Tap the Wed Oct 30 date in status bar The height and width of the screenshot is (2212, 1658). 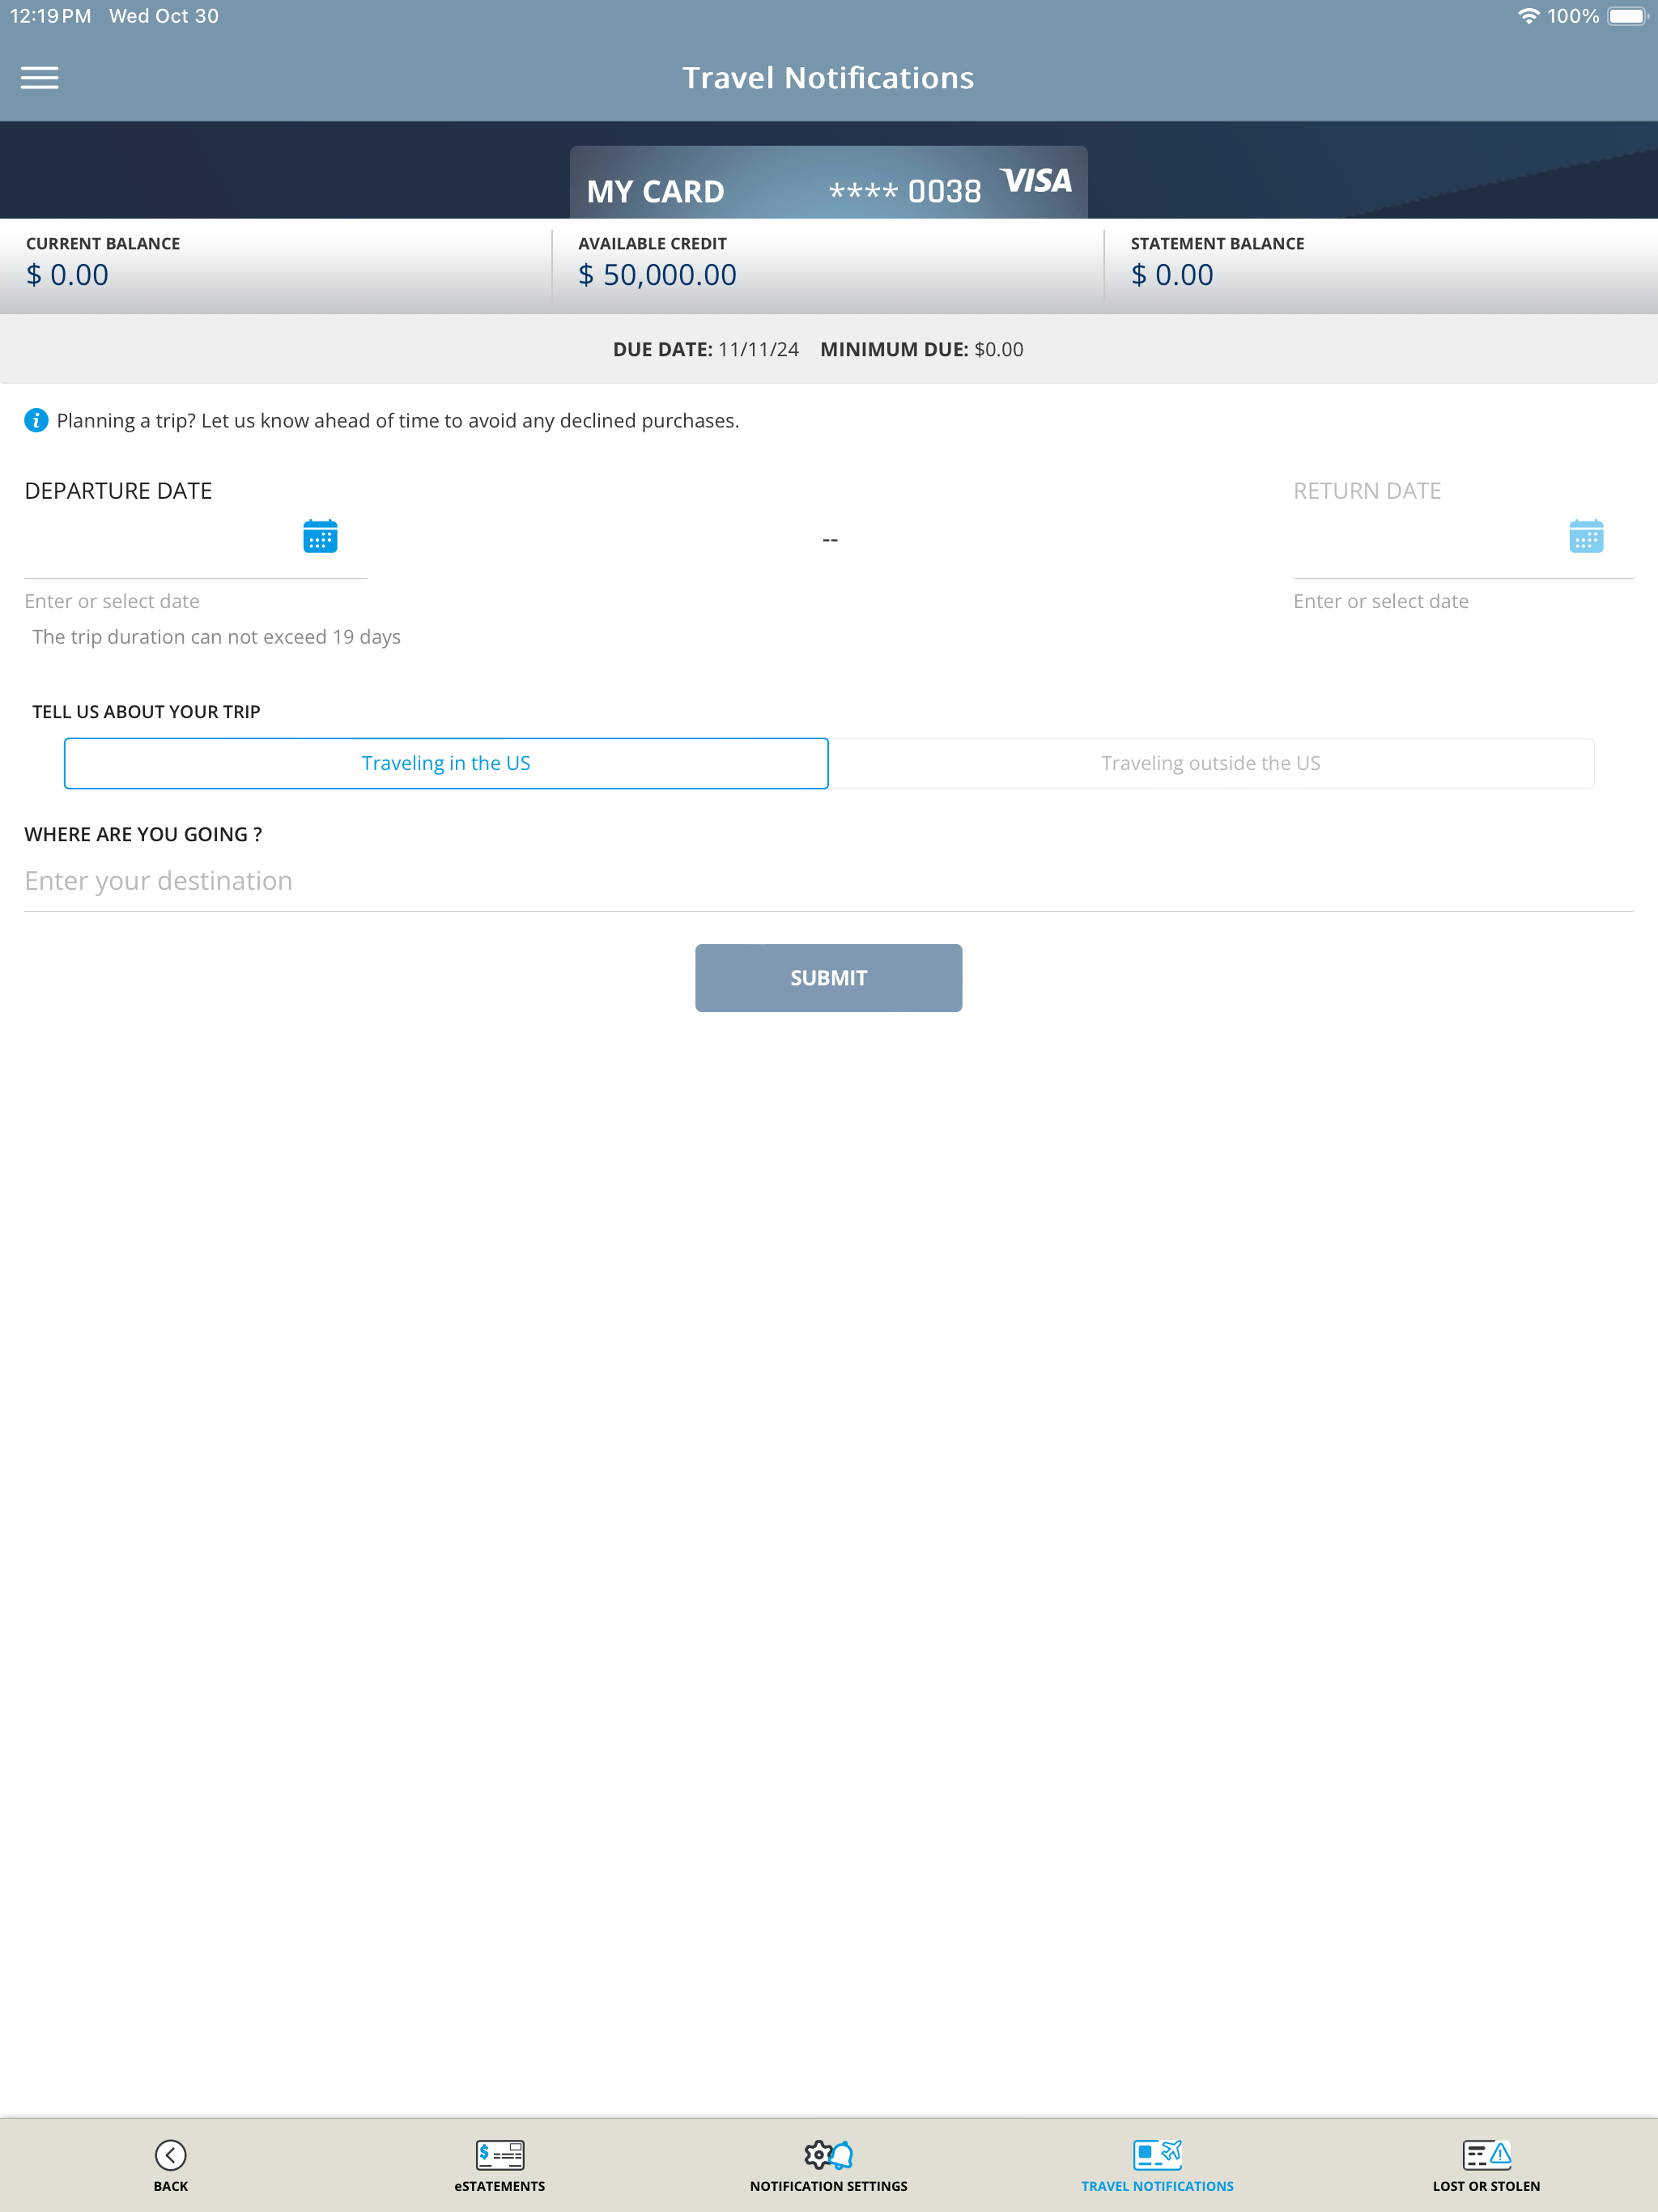point(164,16)
